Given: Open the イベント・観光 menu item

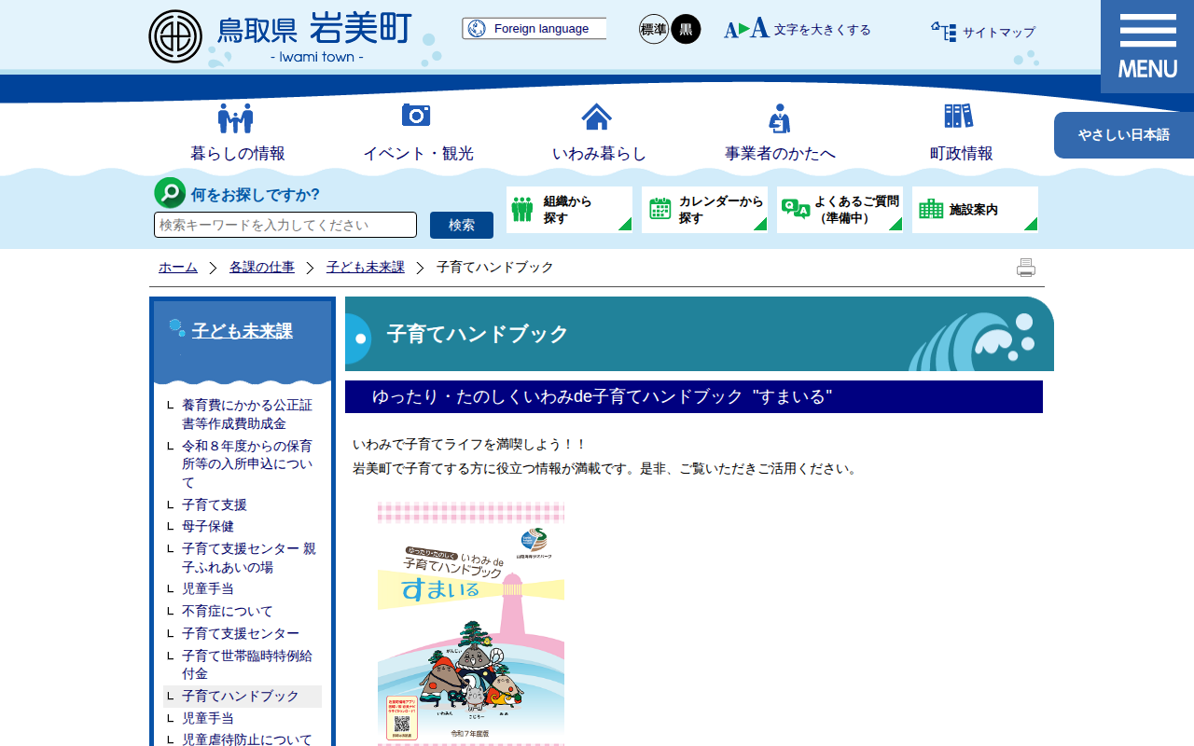Looking at the screenshot, I should [418, 154].
